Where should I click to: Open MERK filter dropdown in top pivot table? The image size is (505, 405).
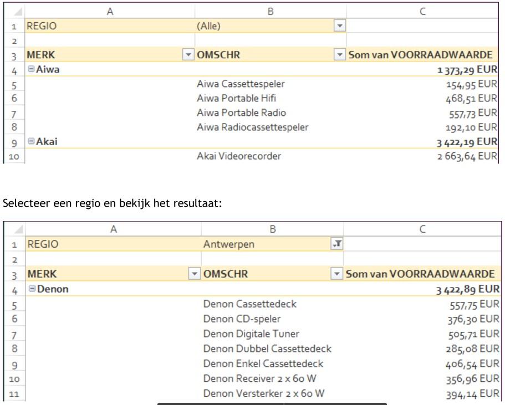click(188, 54)
